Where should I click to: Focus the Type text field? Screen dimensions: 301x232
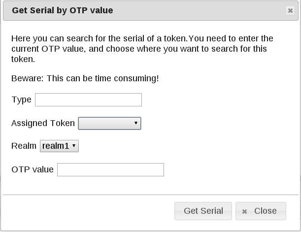point(89,100)
